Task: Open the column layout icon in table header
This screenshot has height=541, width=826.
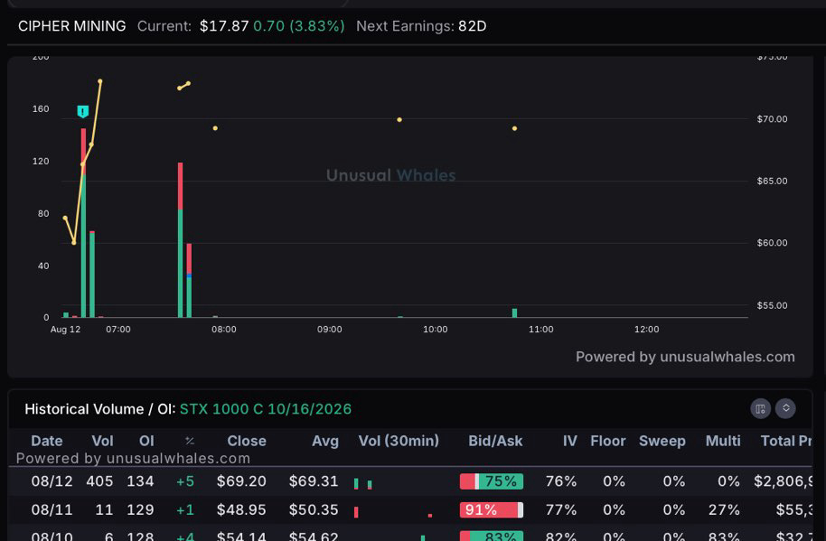Action: pos(760,409)
